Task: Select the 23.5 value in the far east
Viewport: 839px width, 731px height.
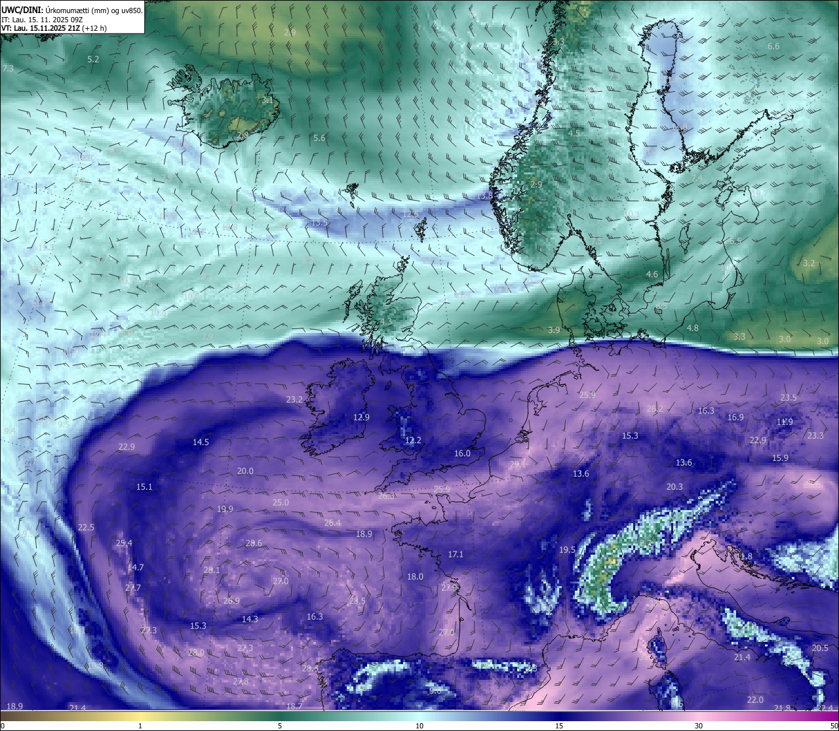Action: (789, 398)
